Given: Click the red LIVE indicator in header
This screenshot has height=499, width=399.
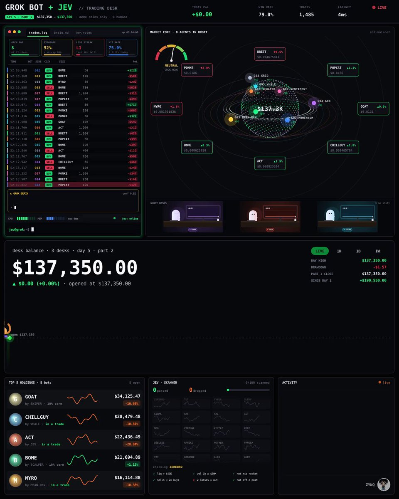Looking at the screenshot, I should (379, 7).
